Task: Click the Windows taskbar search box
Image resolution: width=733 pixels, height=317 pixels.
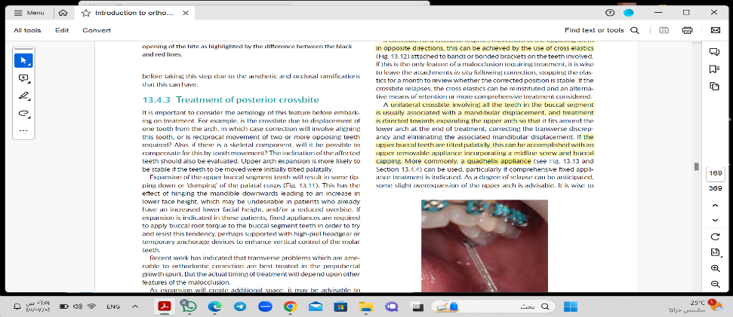Action: point(491,306)
